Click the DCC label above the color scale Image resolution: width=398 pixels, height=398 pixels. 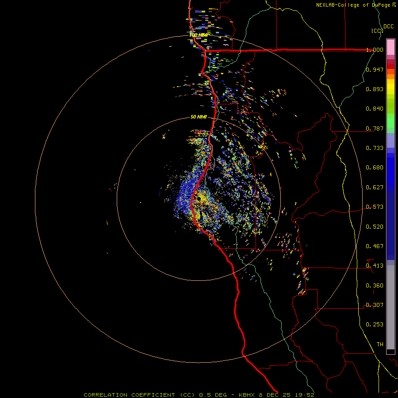pos(389,27)
